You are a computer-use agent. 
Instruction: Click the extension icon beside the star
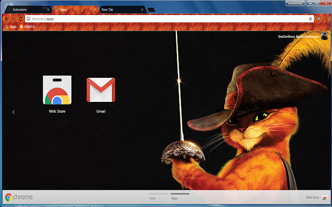(319, 19)
